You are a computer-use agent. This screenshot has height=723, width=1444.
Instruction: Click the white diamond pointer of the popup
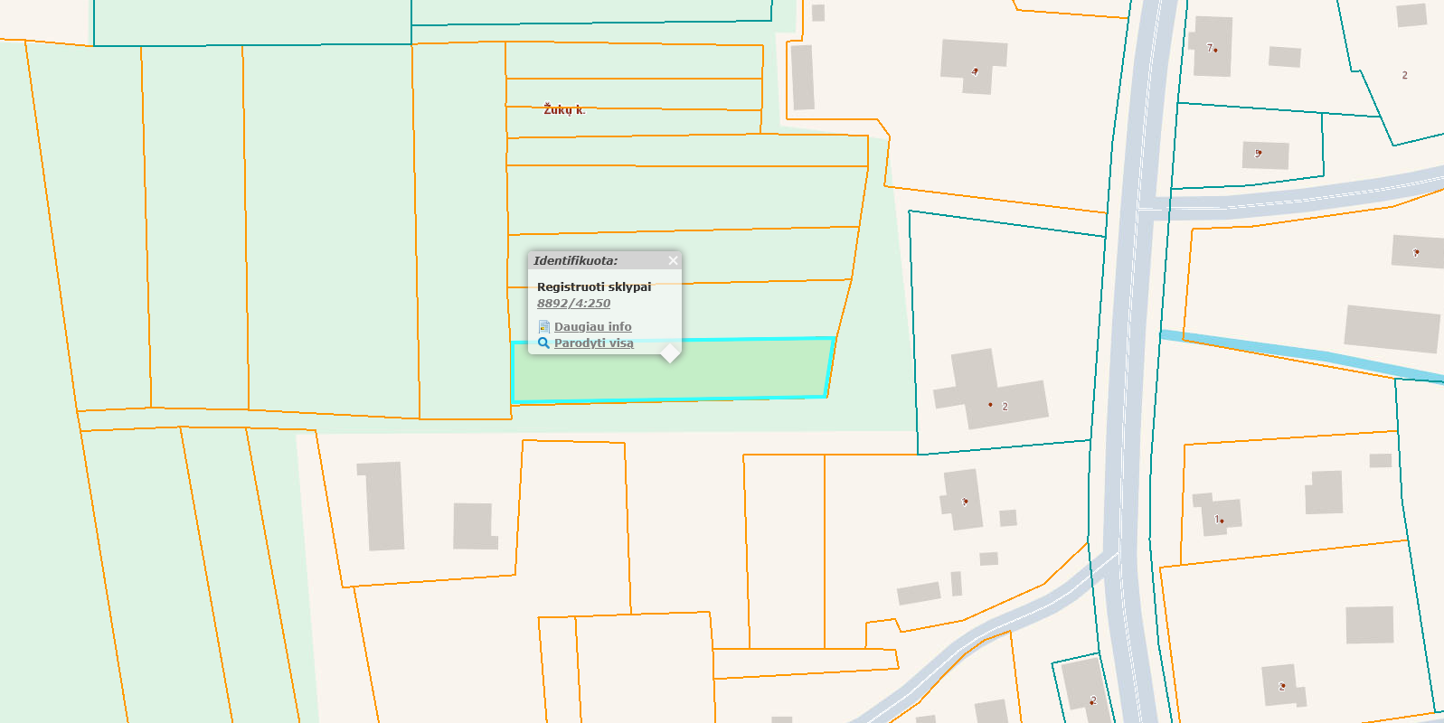click(x=670, y=353)
